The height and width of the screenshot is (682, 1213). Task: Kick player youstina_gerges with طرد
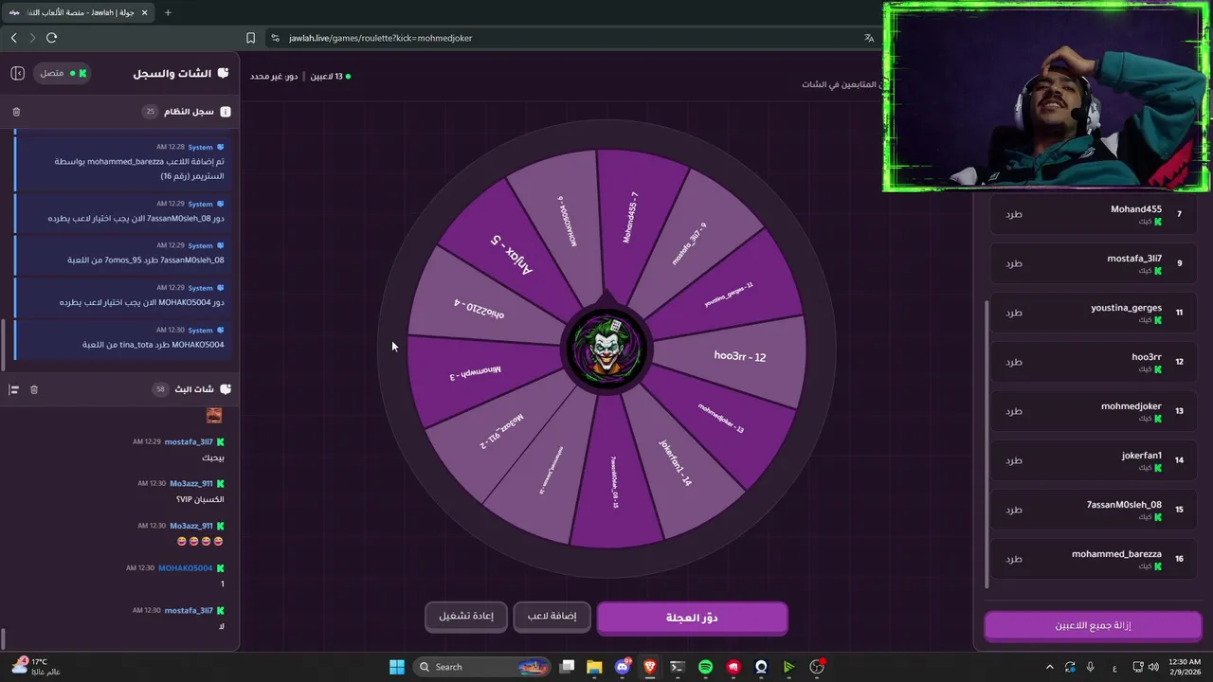tap(1014, 313)
